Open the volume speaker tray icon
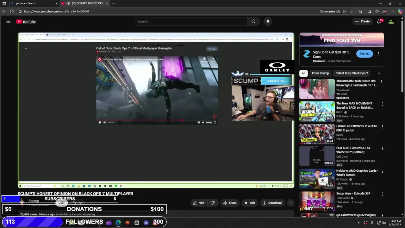This screenshot has width=405, height=228. (384, 223)
